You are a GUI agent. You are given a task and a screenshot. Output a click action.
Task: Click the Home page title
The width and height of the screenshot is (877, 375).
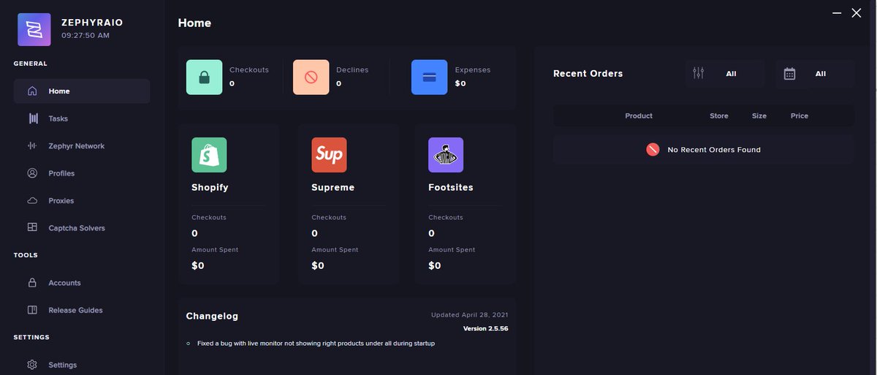point(194,23)
